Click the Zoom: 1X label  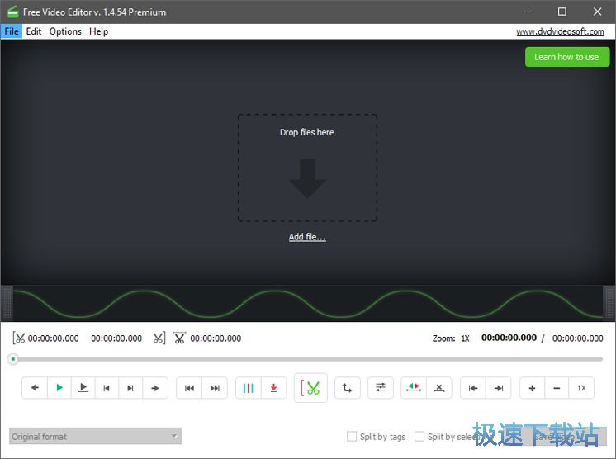click(x=451, y=338)
